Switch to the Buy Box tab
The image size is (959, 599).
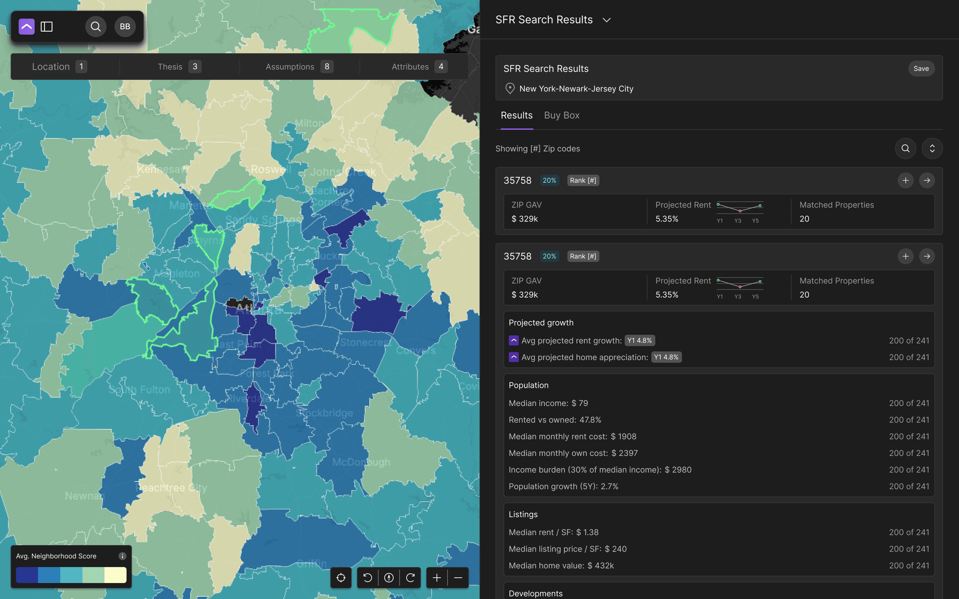561,115
